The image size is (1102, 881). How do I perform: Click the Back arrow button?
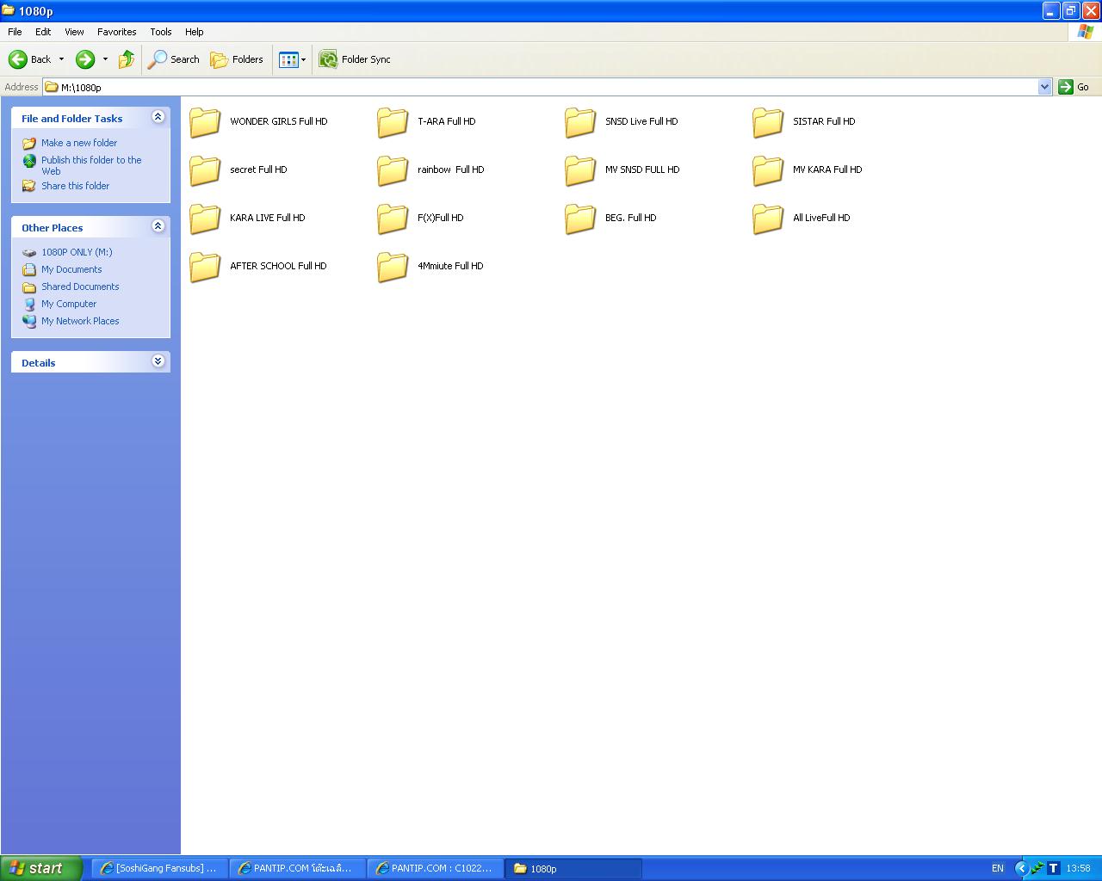29,59
